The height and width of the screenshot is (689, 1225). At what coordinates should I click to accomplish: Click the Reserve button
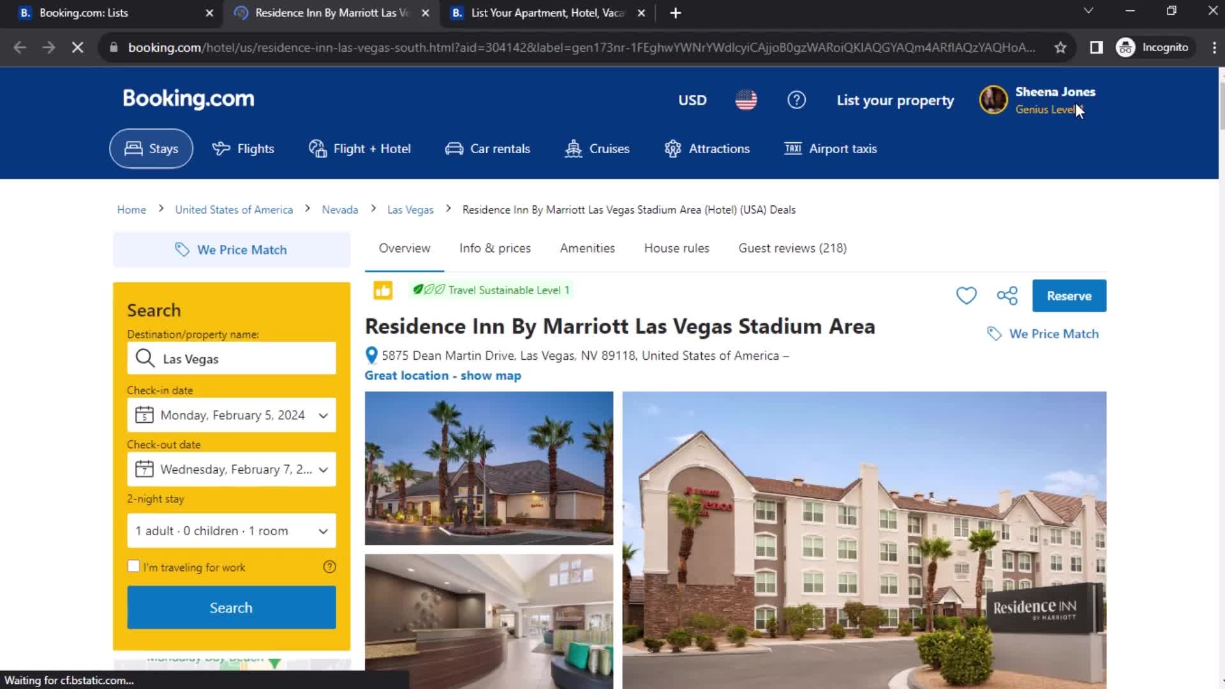point(1069,296)
